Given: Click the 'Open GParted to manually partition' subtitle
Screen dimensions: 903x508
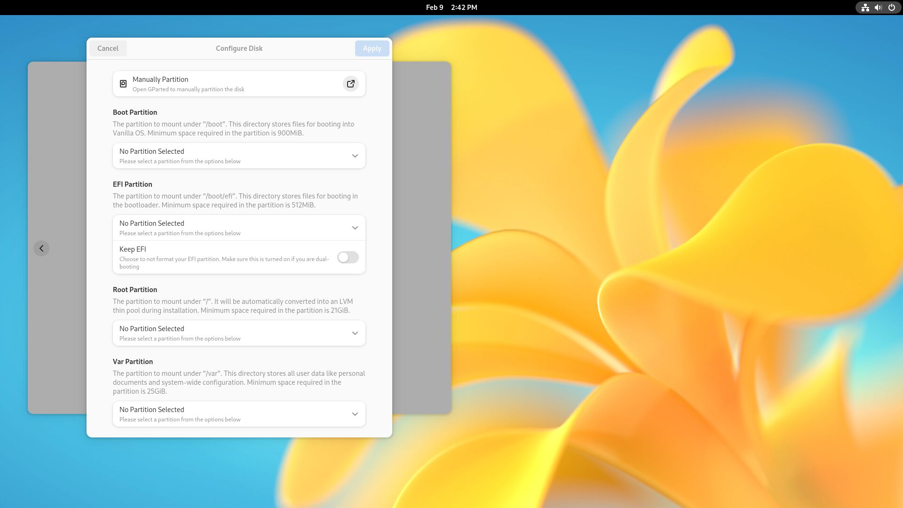Looking at the screenshot, I should click(188, 89).
